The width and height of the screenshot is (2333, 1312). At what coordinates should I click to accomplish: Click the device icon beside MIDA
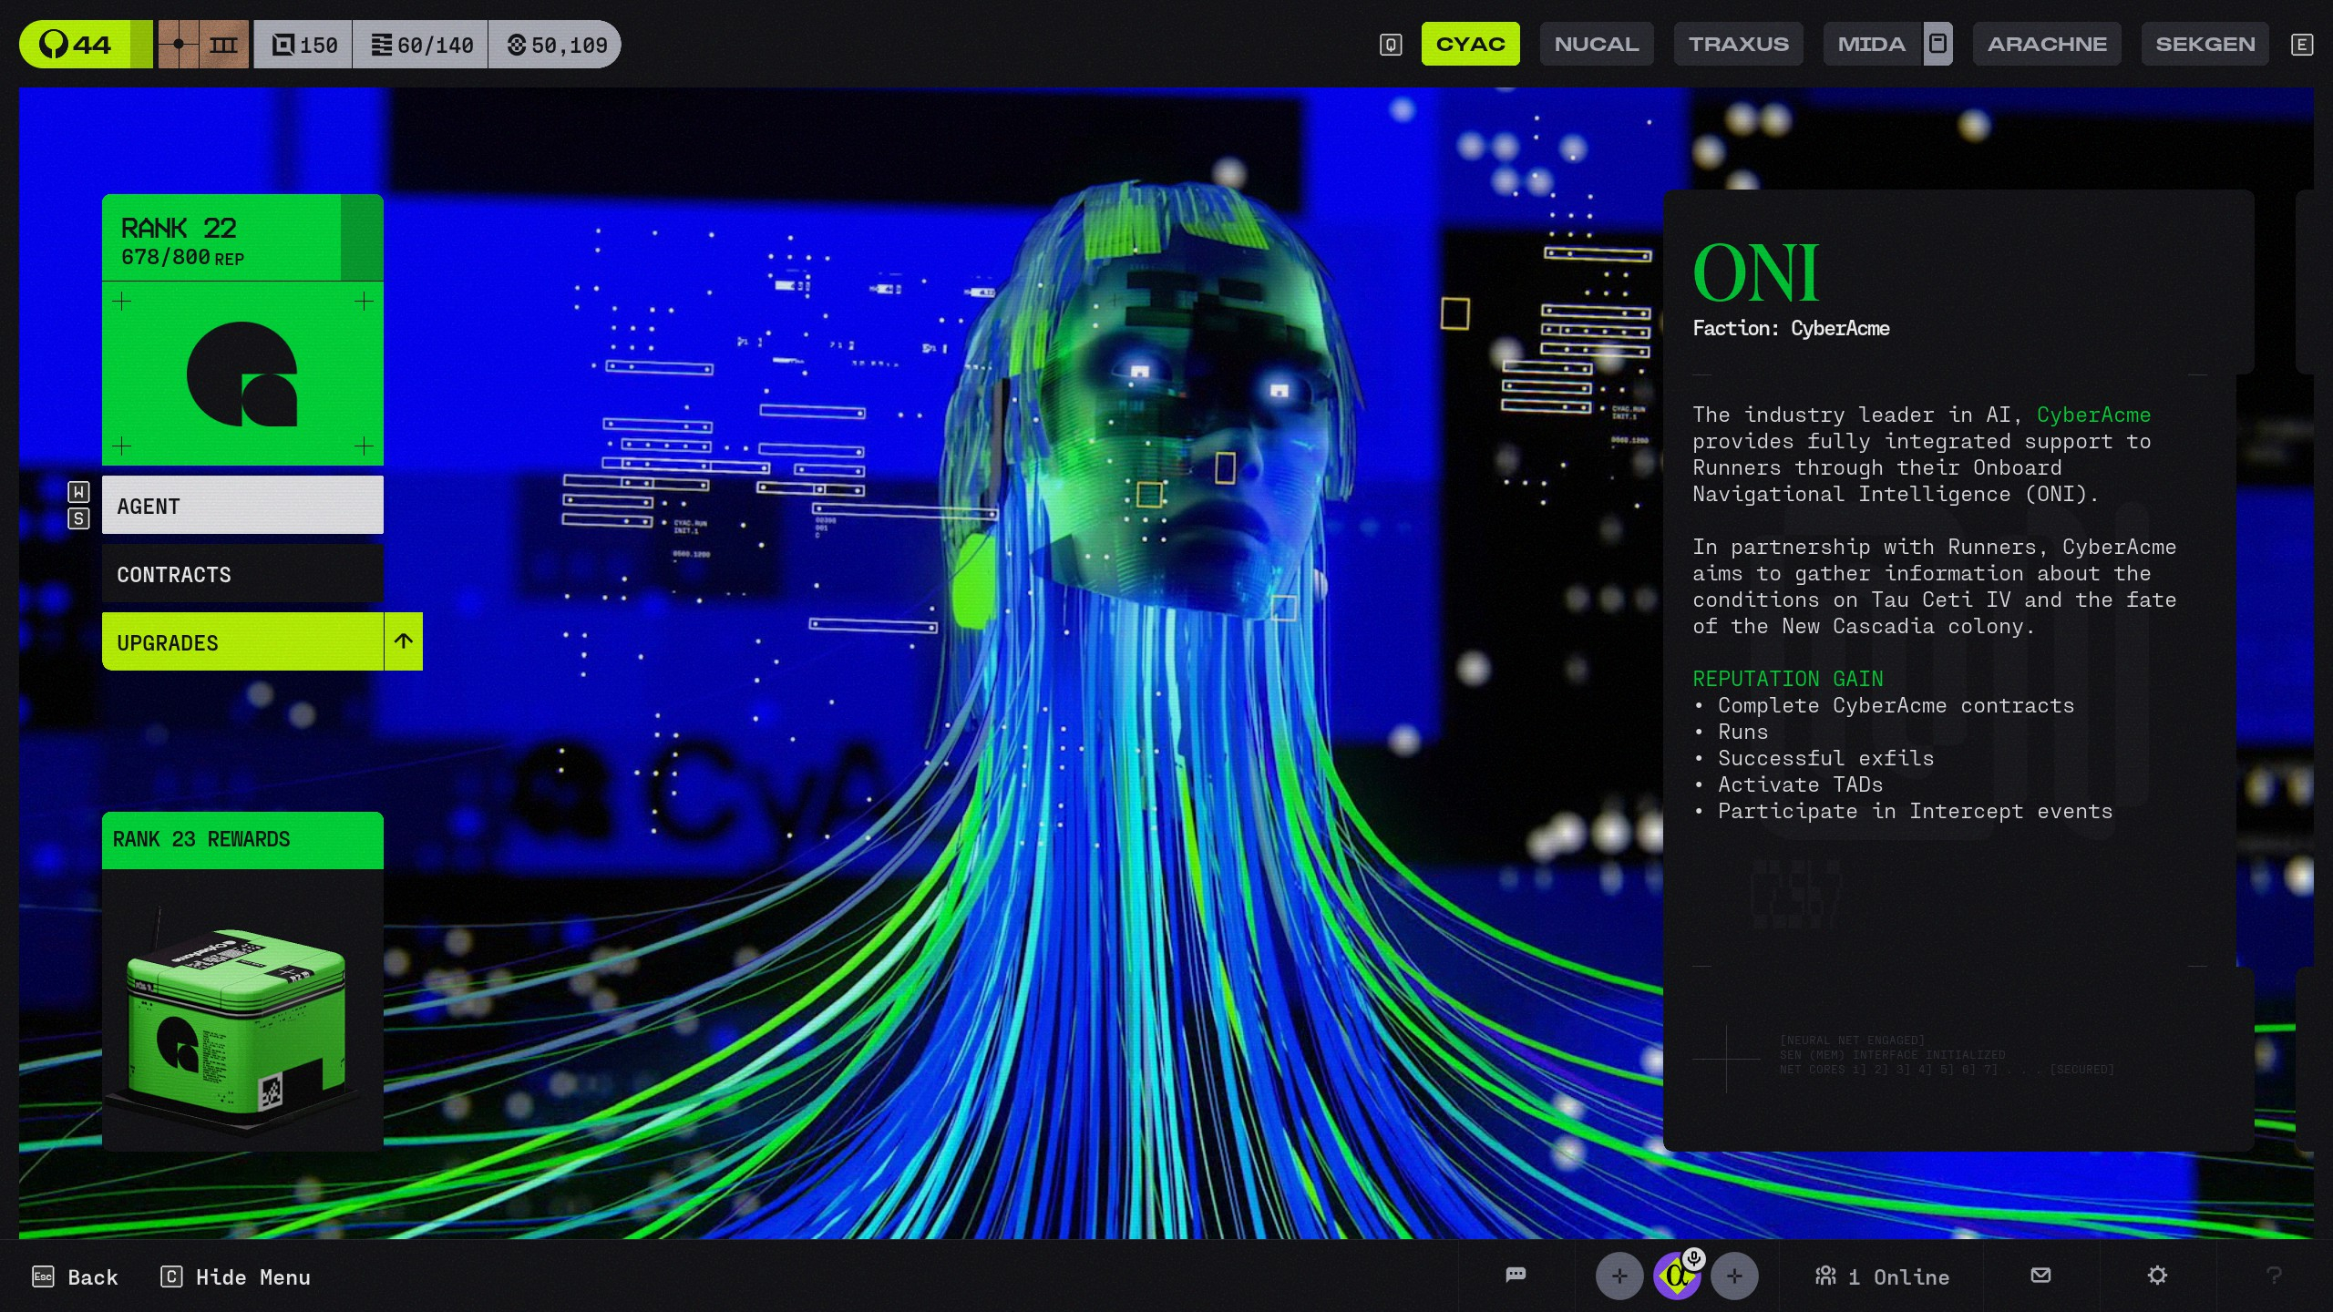(1937, 44)
